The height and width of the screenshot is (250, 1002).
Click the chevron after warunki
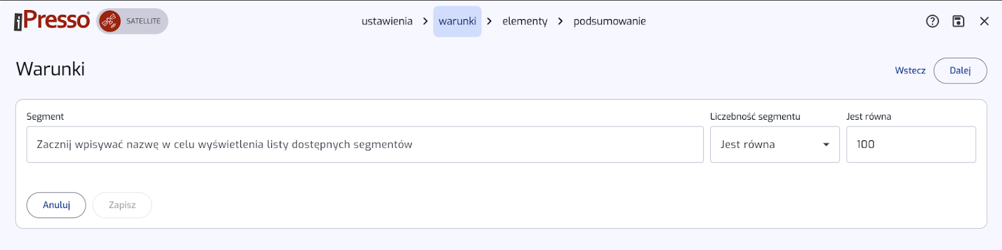489,21
